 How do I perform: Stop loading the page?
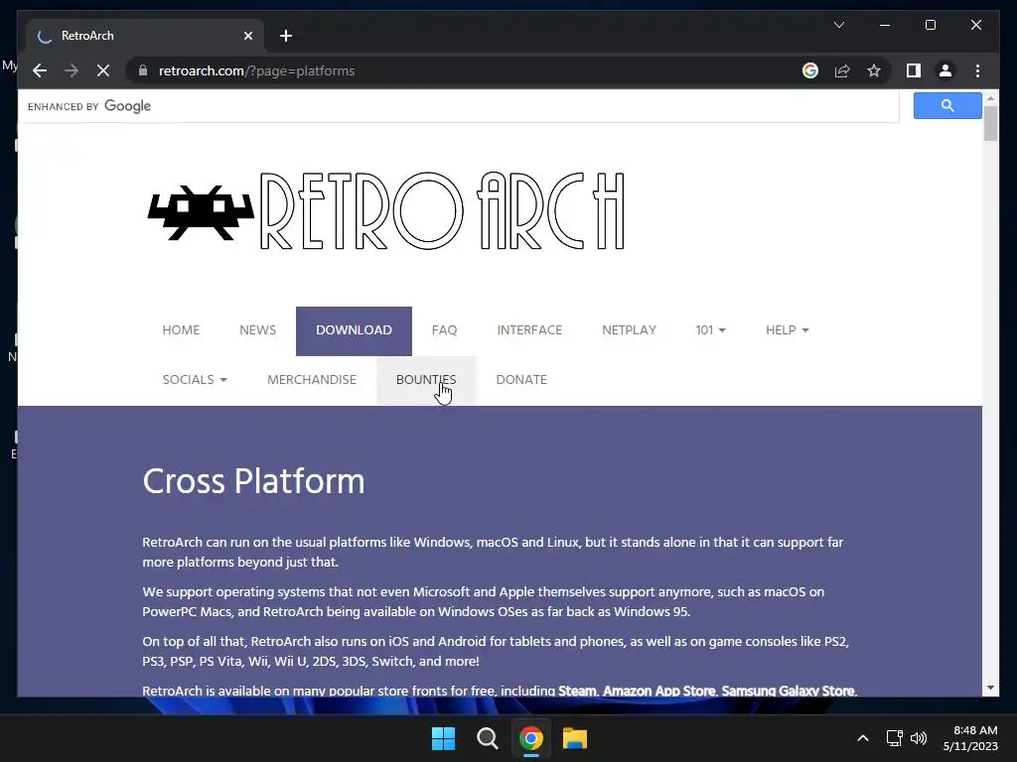103,70
